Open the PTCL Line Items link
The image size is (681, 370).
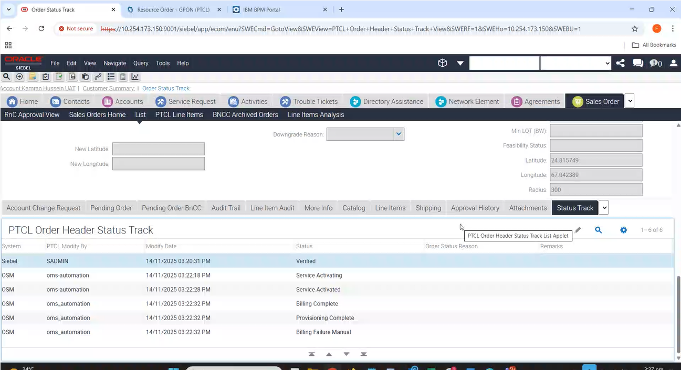click(x=179, y=114)
